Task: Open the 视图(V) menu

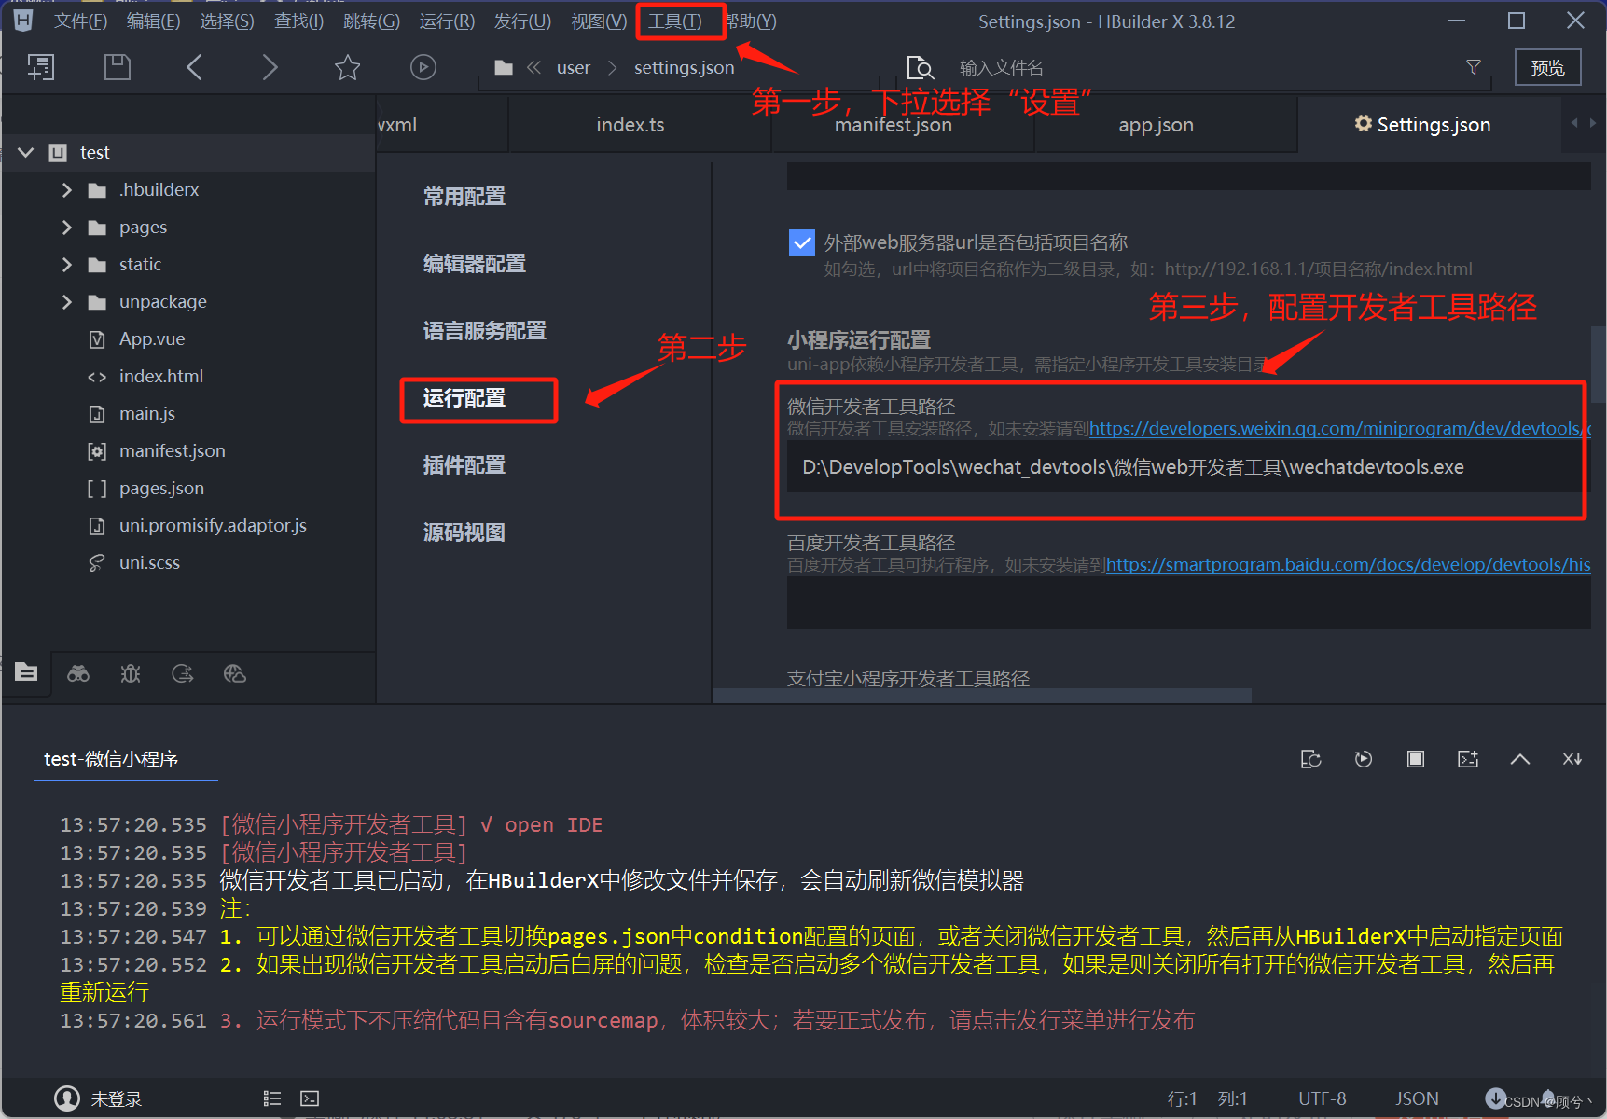Action: point(599,21)
